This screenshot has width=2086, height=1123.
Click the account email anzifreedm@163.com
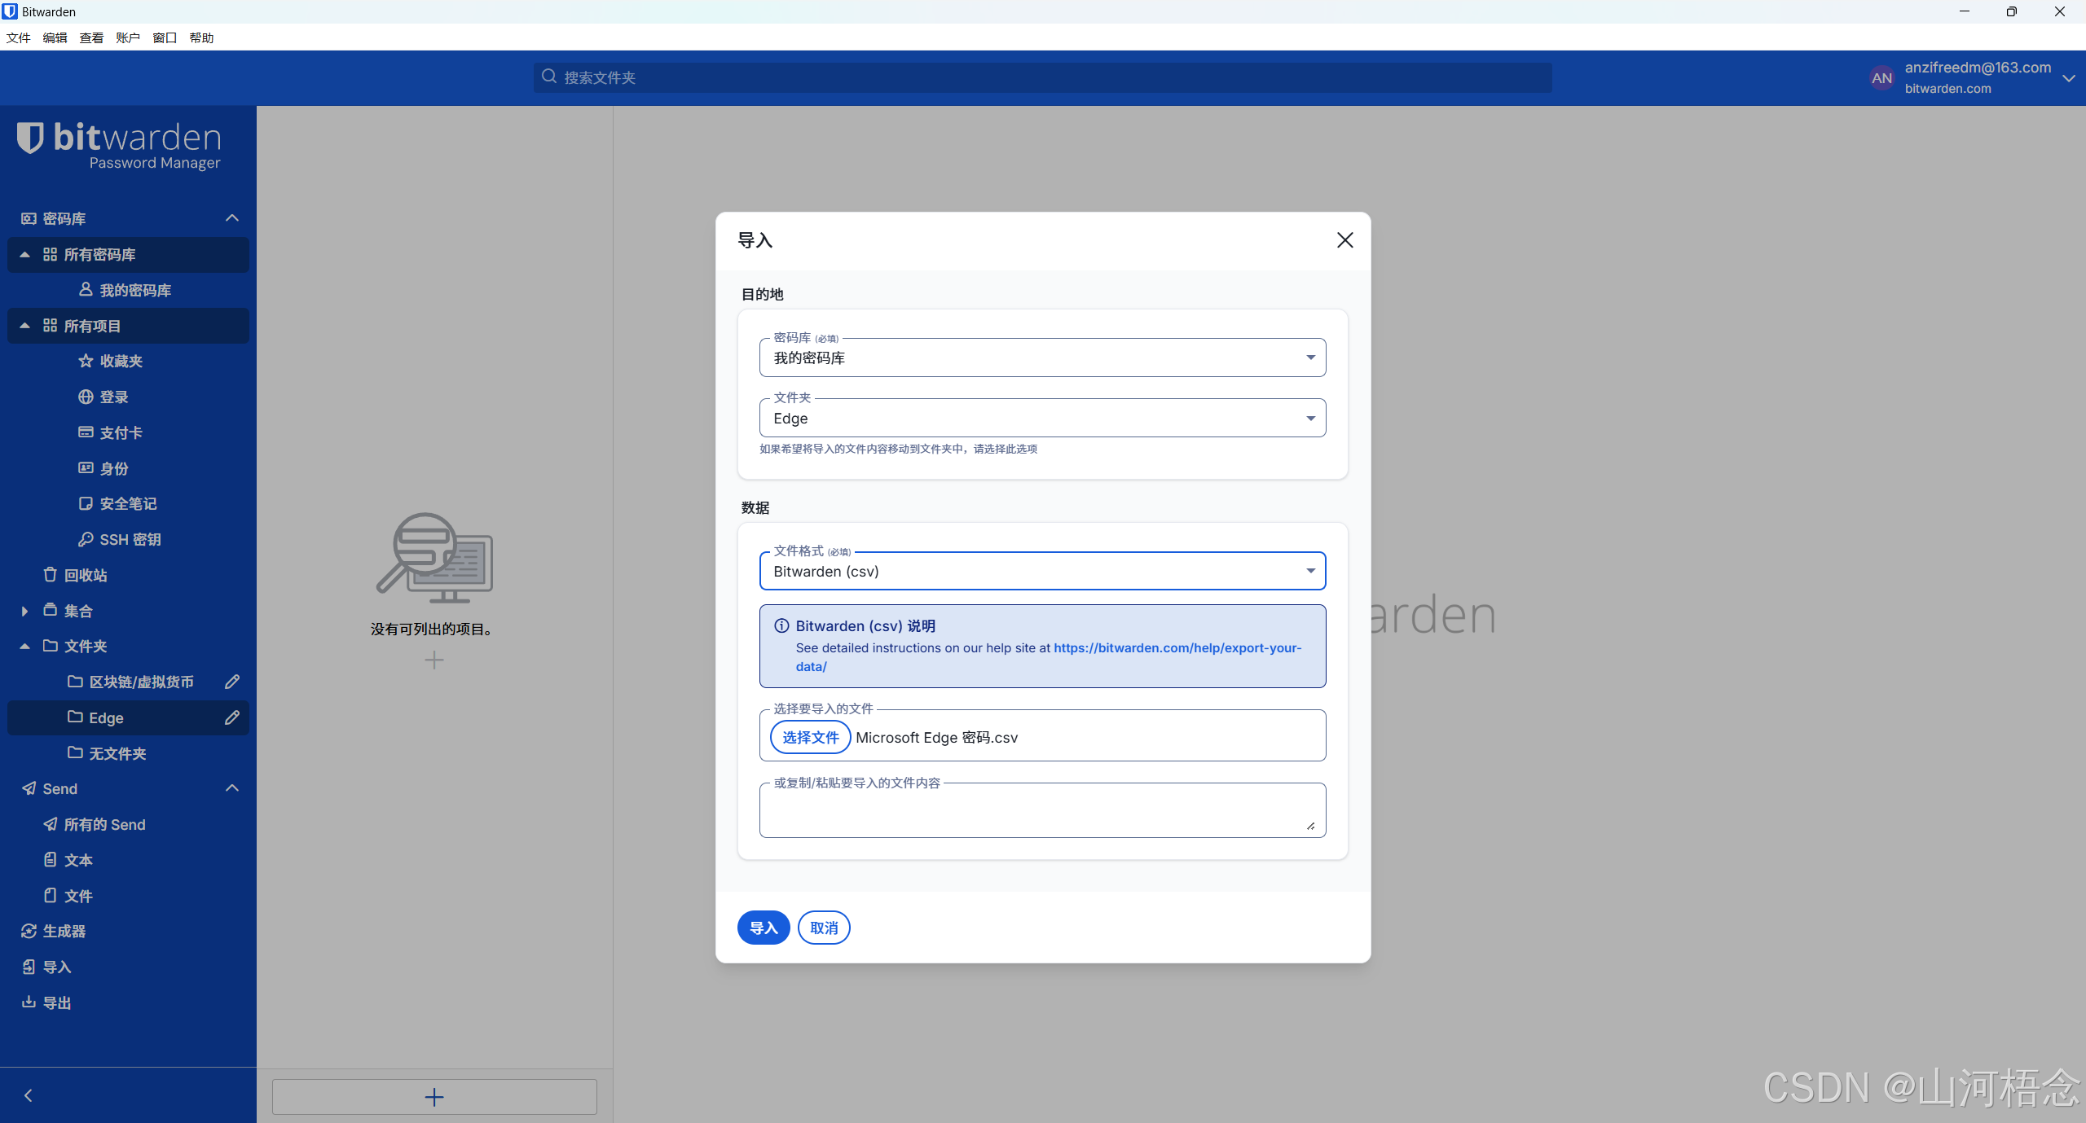[1978, 68]
